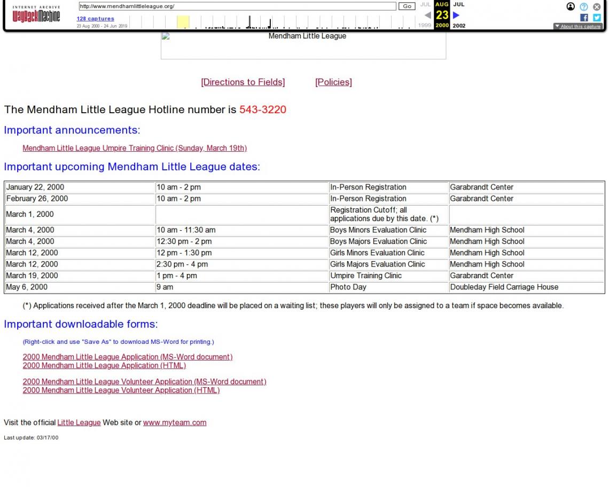Click Important downloadable forms heading

pyautogui.click(x=81, y=324)
